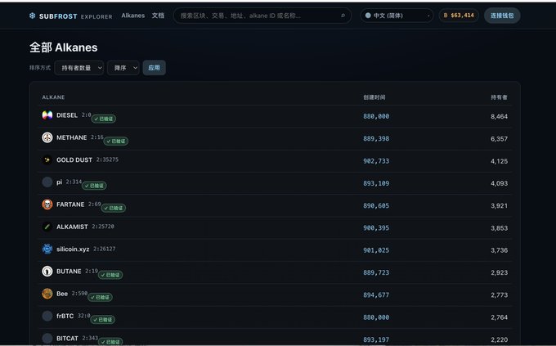Open the DIESEL token name link
The image size is (556, 346).
click(67, 115)
